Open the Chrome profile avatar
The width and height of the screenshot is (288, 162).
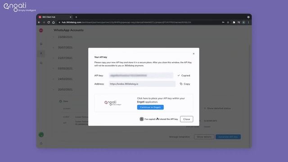point(243,22)
